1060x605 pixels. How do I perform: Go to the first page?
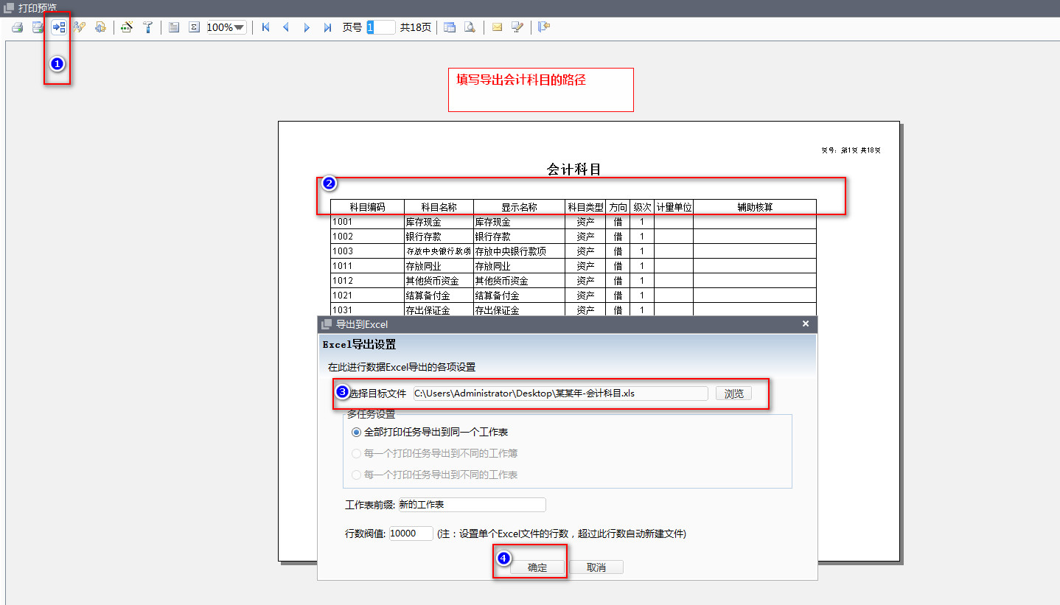click(x=265, y=27)
